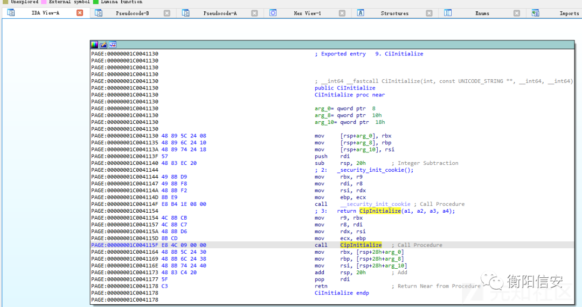
Task: Click the edit node icon in graph header
Action: coord(103,45)
